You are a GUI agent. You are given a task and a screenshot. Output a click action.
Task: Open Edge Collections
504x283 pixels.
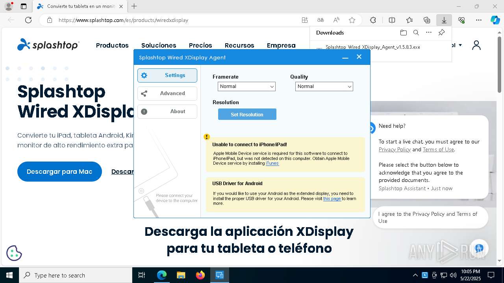point(427,20)
